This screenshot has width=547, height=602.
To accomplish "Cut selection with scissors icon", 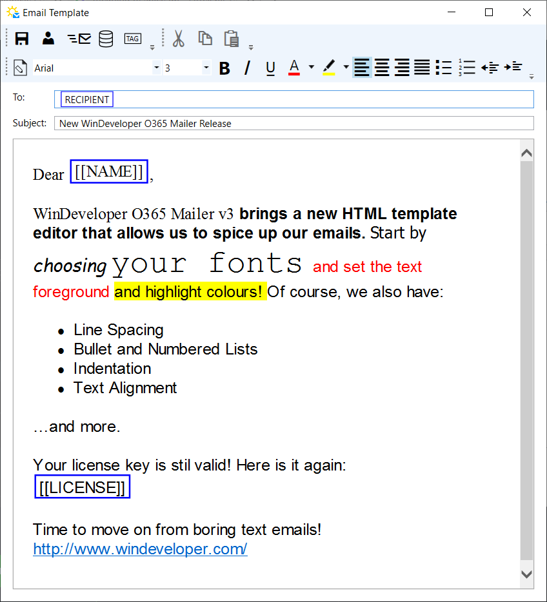I will [178, 39].
